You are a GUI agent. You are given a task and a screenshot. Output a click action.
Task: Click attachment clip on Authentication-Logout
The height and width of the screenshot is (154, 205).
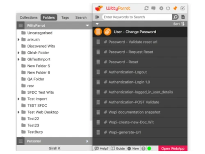tap(105, 72)
